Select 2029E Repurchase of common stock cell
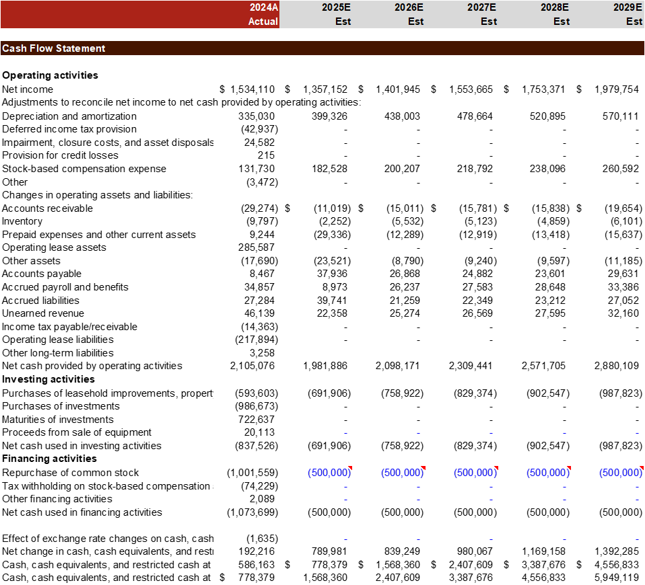 pyautogui.click(x=620, y=473)
